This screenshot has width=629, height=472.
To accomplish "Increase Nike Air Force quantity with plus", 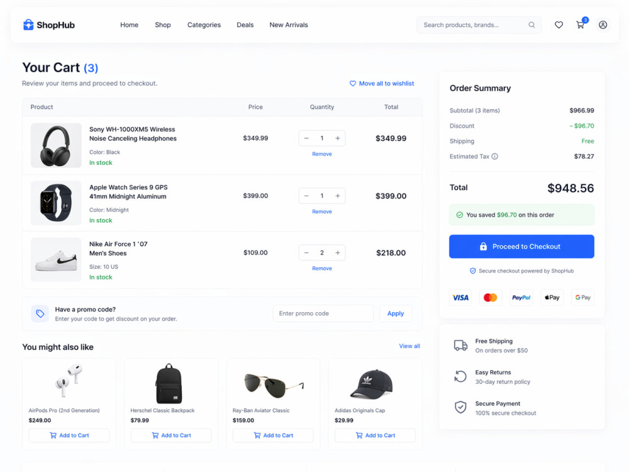I will (338, 253).
